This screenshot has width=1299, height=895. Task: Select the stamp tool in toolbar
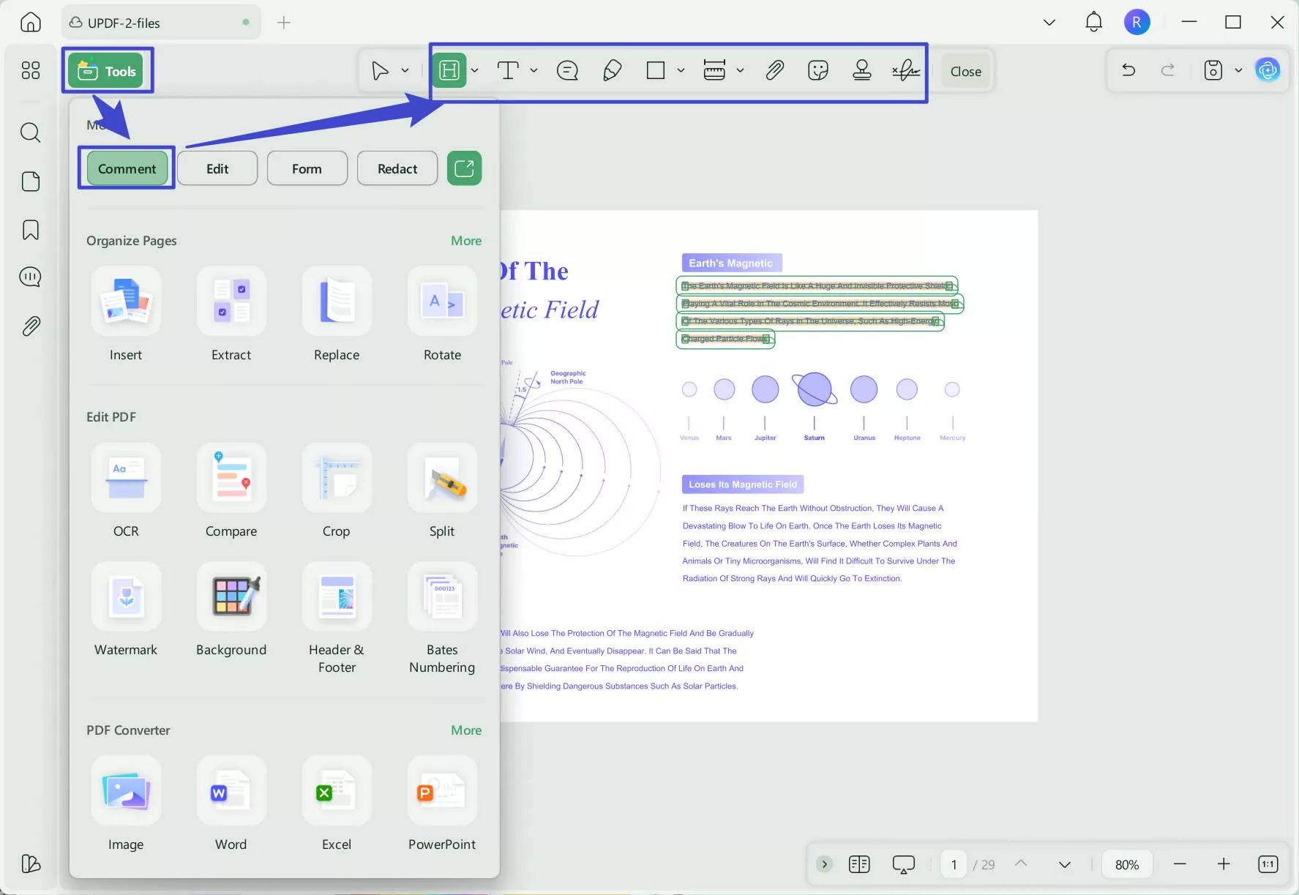click(x=861, y=71)
